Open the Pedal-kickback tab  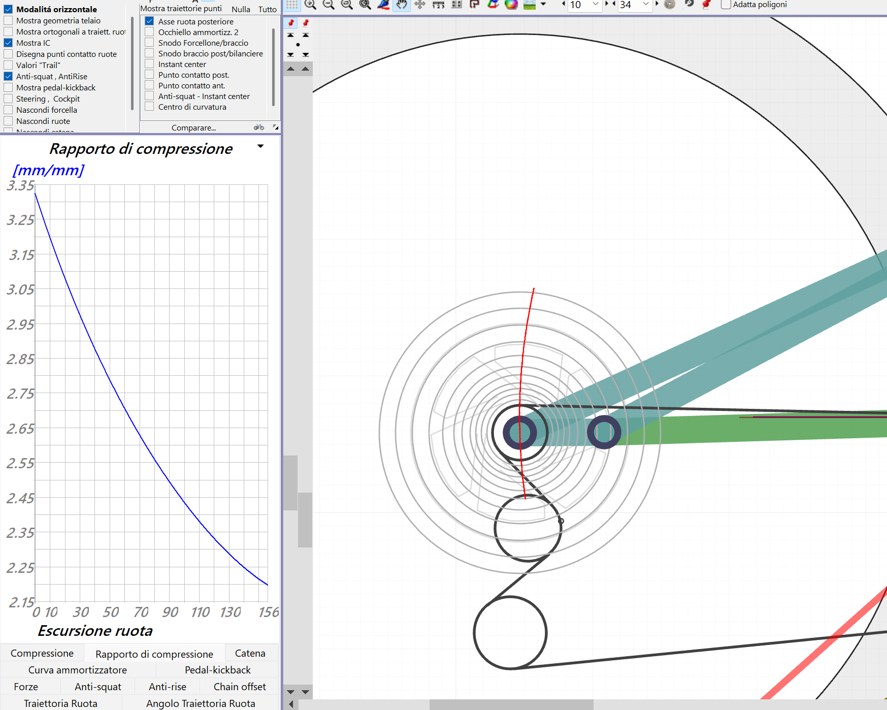(218, 670)
